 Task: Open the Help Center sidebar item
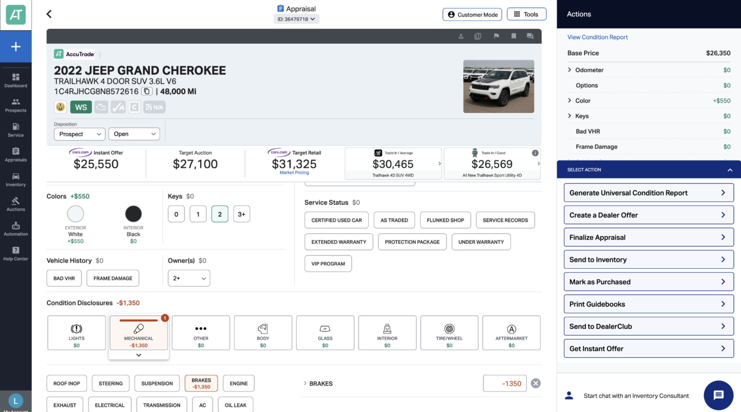(x=16, y=254)
